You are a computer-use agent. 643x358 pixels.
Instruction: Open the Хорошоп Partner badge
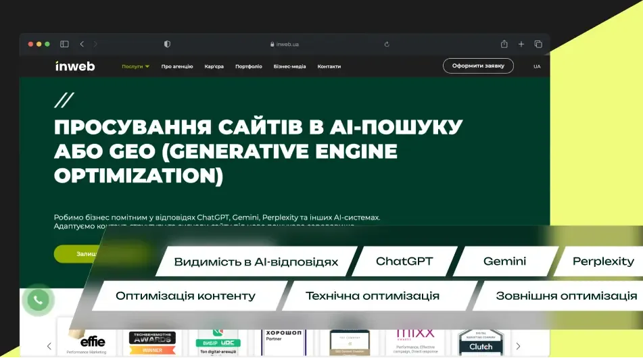[x=284, y=342]
